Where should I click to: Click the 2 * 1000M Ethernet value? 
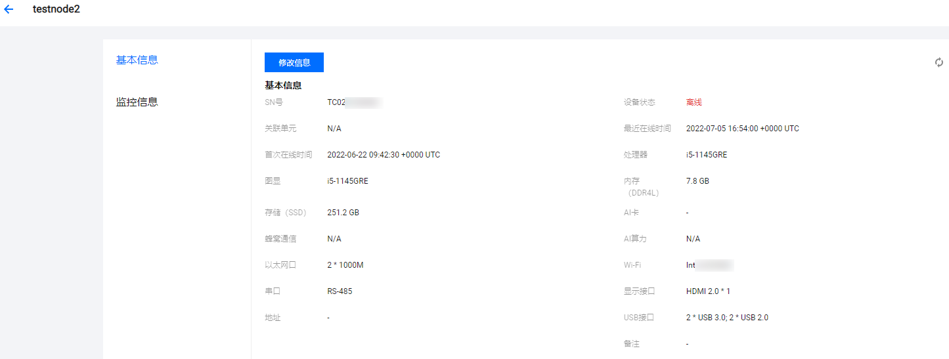point(345,265)
